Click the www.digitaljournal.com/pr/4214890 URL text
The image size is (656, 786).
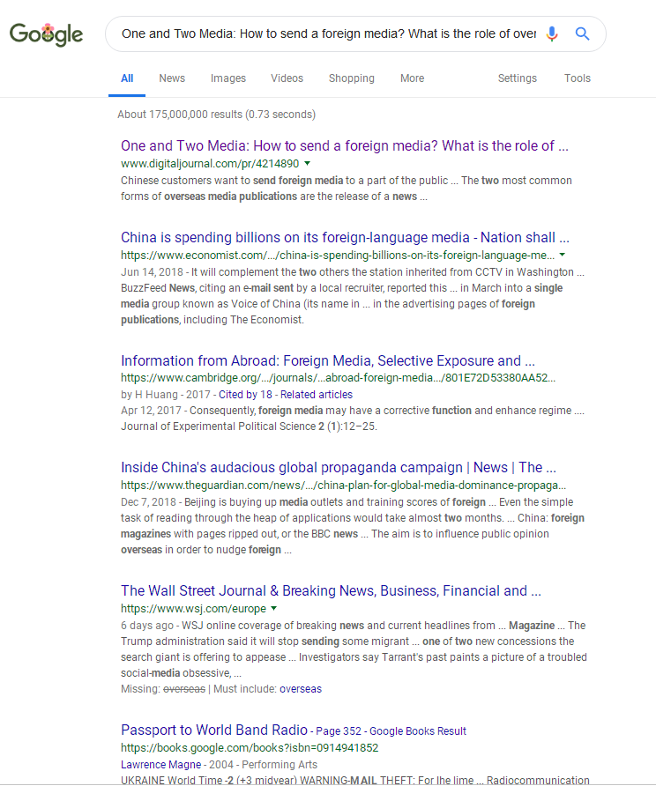[210, 163]
